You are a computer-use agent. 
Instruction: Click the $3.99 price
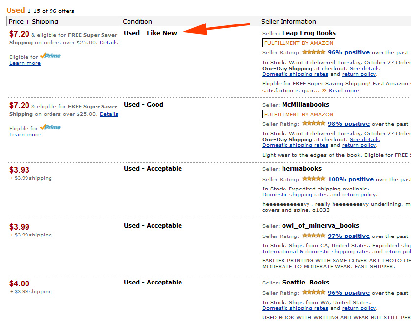[20, 227]
